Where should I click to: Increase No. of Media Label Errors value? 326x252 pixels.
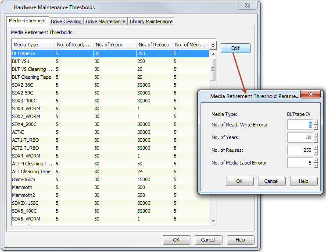pos(315,161)
